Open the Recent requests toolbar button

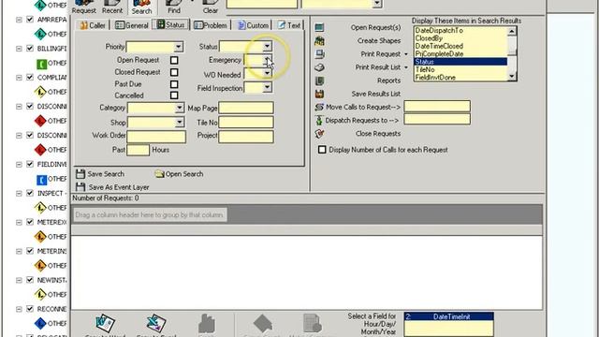tap(112, 7)
